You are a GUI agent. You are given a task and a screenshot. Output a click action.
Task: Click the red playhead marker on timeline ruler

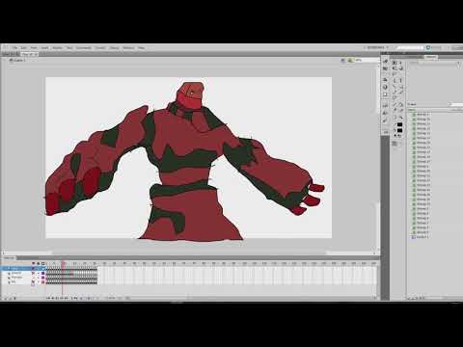[x=64, y=263]
